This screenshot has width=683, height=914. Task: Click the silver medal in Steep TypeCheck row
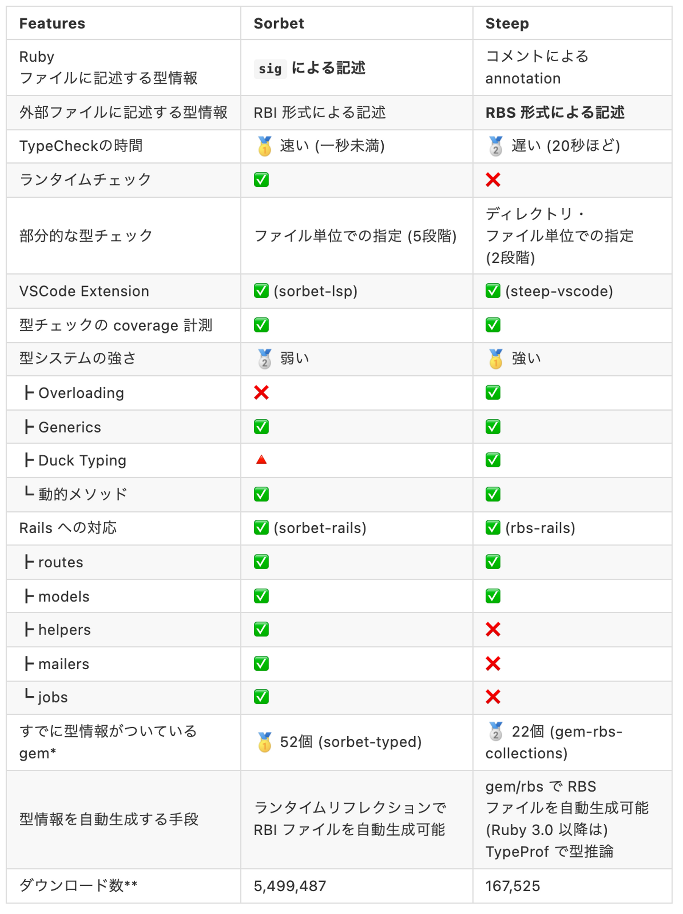[x=496, y=146]
